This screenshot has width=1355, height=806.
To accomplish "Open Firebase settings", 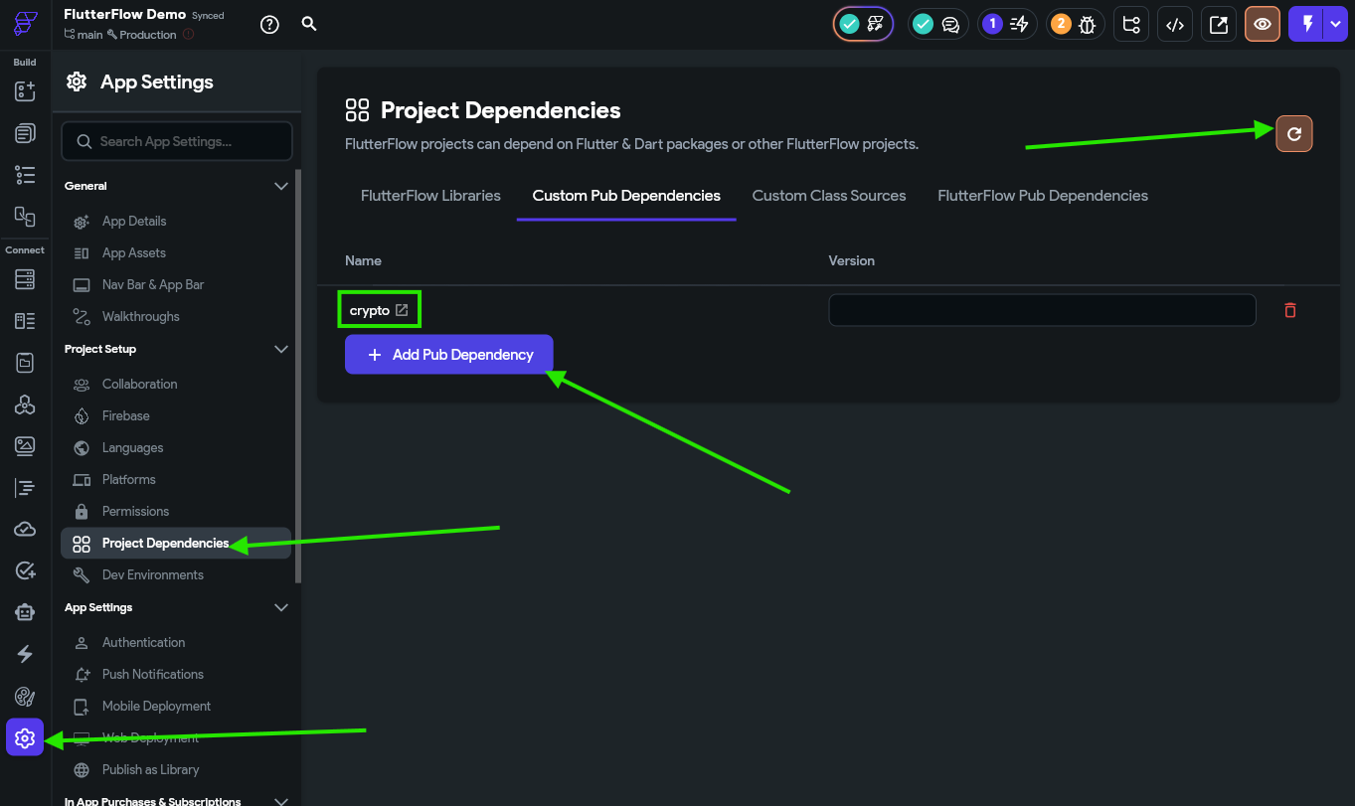I will click(178, 415).
